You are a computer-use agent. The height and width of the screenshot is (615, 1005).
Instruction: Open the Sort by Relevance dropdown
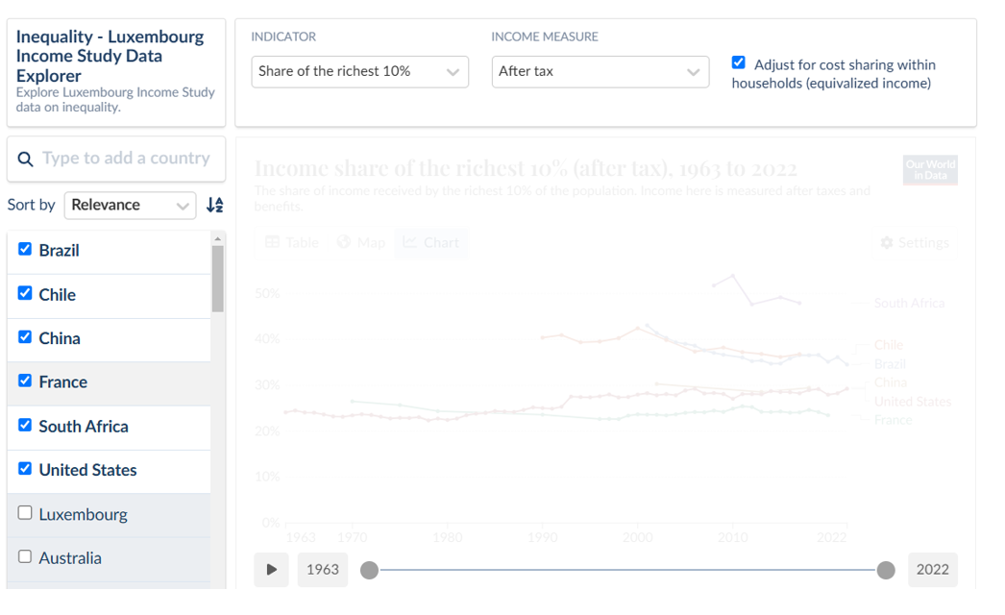(x=130, y=205)
